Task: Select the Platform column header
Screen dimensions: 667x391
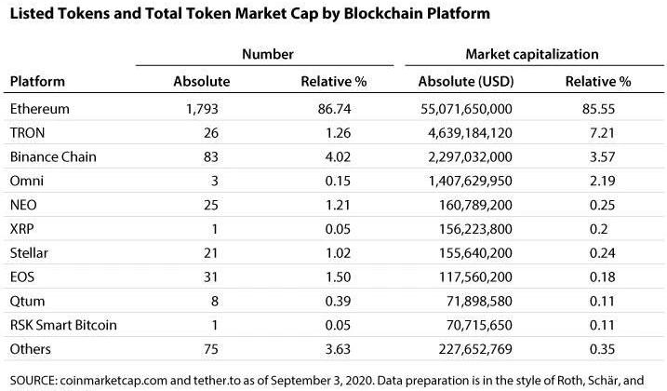Action: tap(37, 81)
